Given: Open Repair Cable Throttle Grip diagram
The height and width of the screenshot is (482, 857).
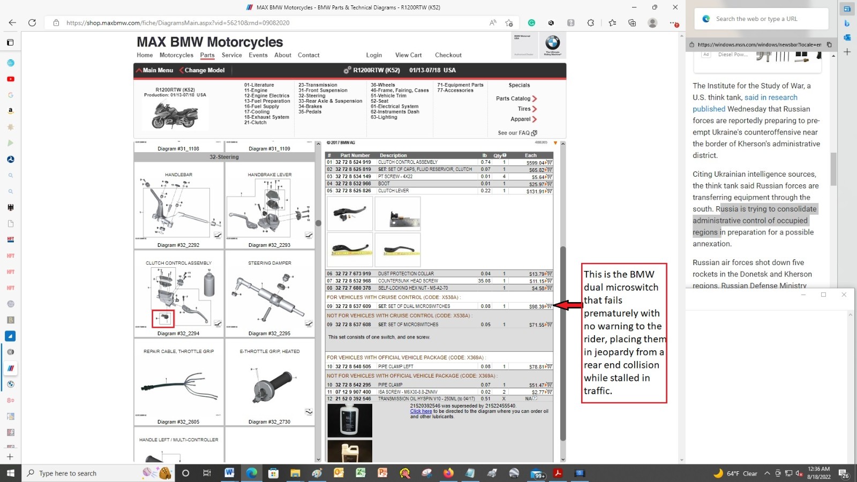Looking at the screenshot, I should pos(178,383).
